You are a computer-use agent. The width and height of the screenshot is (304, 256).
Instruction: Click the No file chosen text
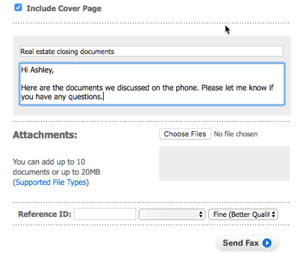[236, 134]
